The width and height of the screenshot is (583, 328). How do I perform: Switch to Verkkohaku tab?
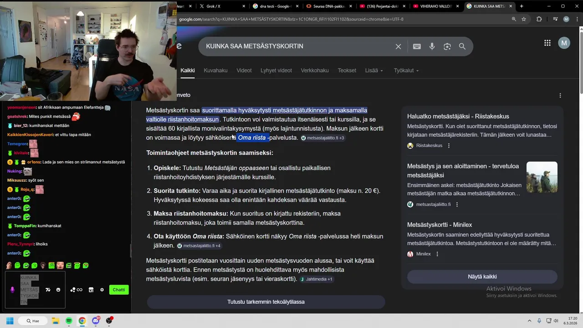pos(315,71)
